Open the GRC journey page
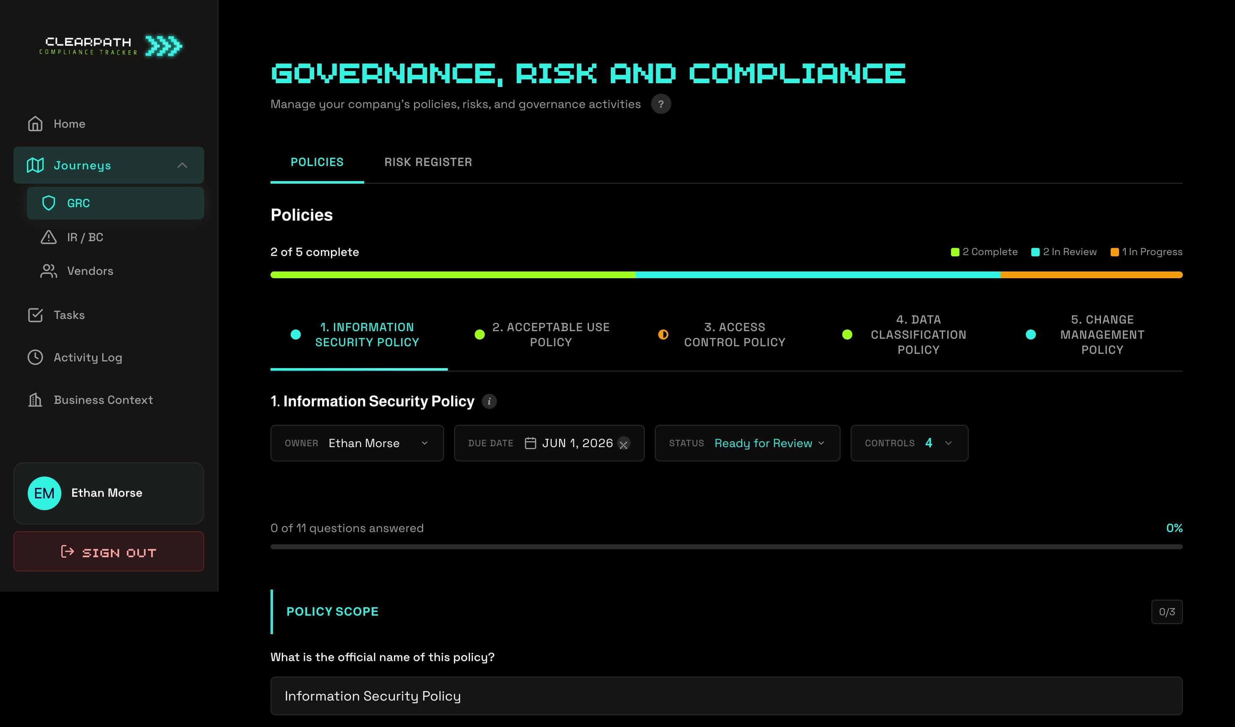This screenshot has height=727, width=1235. click(x=115, y=203)
